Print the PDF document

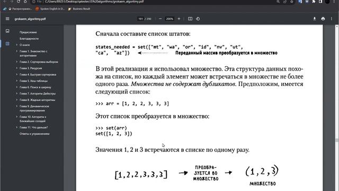[323, 19]
